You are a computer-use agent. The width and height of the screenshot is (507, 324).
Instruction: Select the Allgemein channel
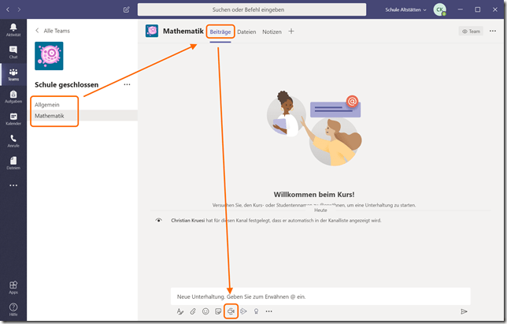tap(47, 104)
